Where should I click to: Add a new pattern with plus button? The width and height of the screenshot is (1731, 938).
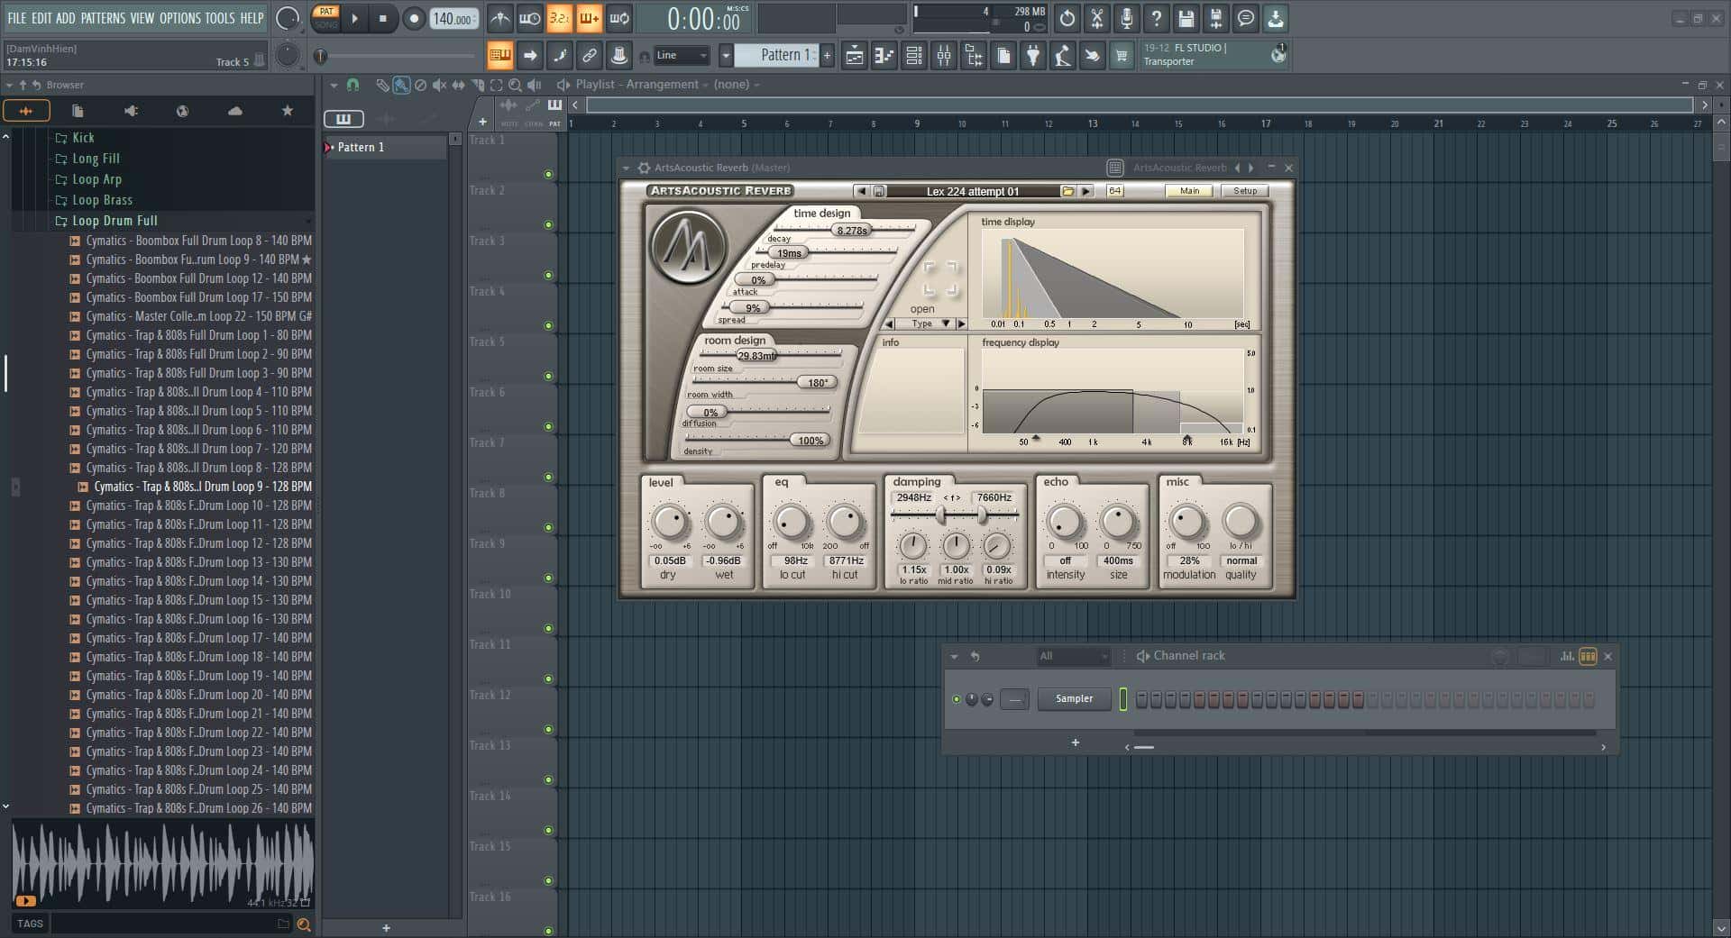827,55
